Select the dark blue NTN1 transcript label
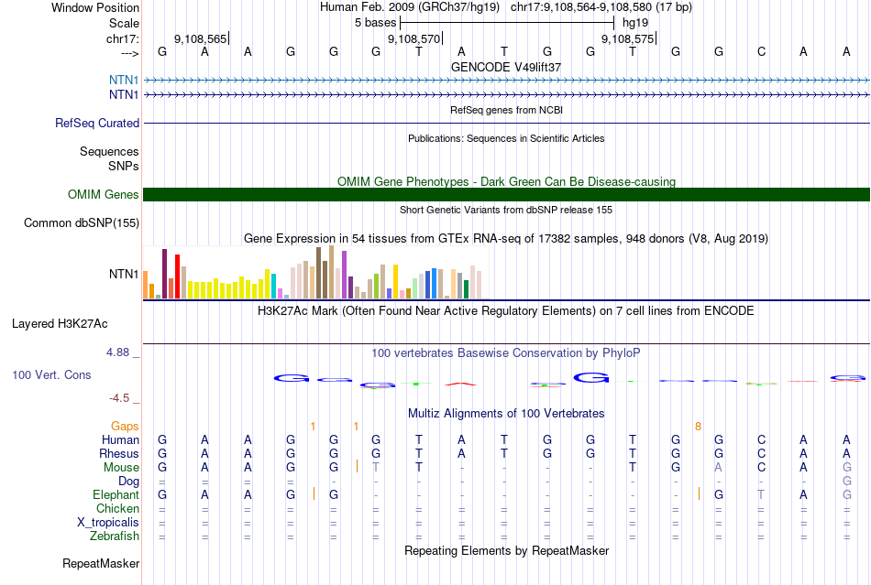Image resolution: width=871 pixels, height=585 pixels. pyautogui.click(x=124, y=95)
